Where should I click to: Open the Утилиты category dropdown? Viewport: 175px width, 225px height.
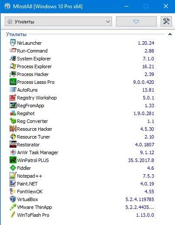(58, 22)
